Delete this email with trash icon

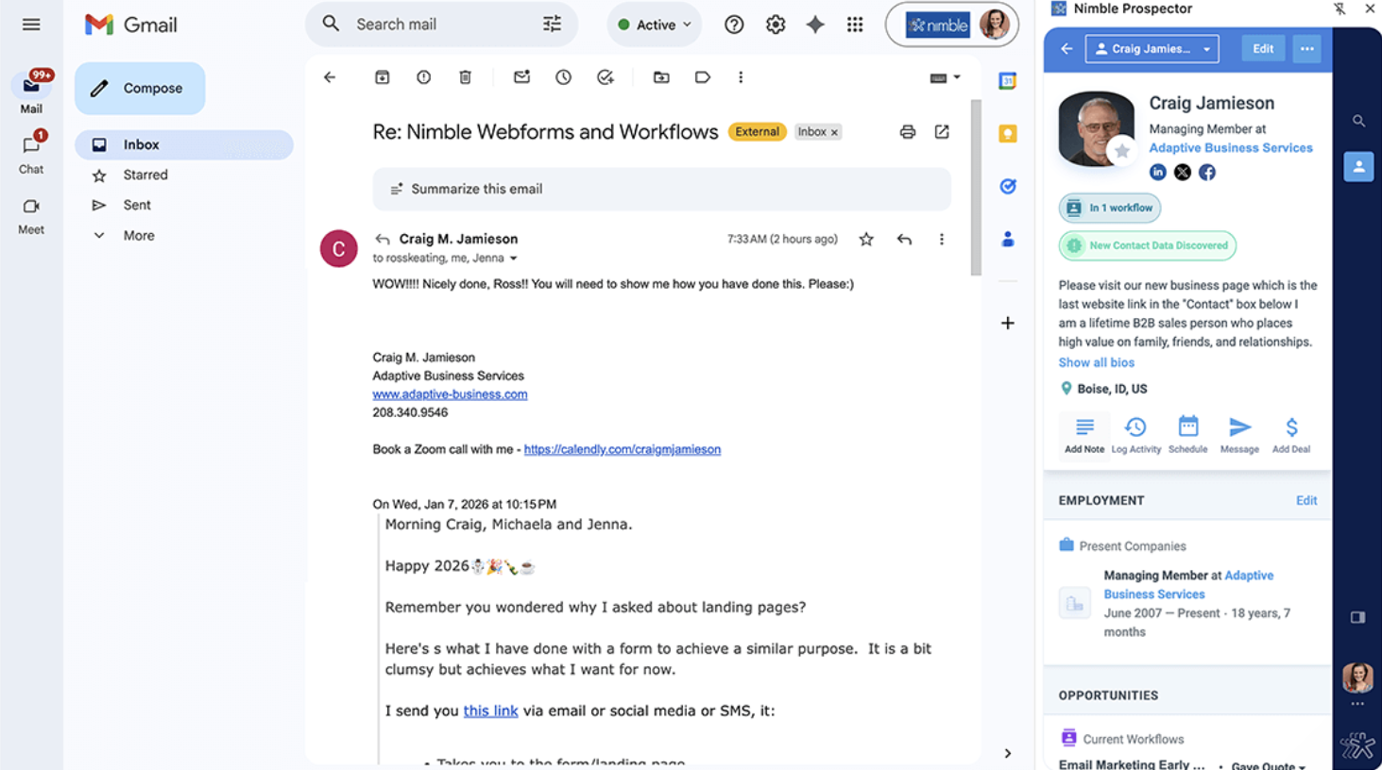(x=466, y=77)
